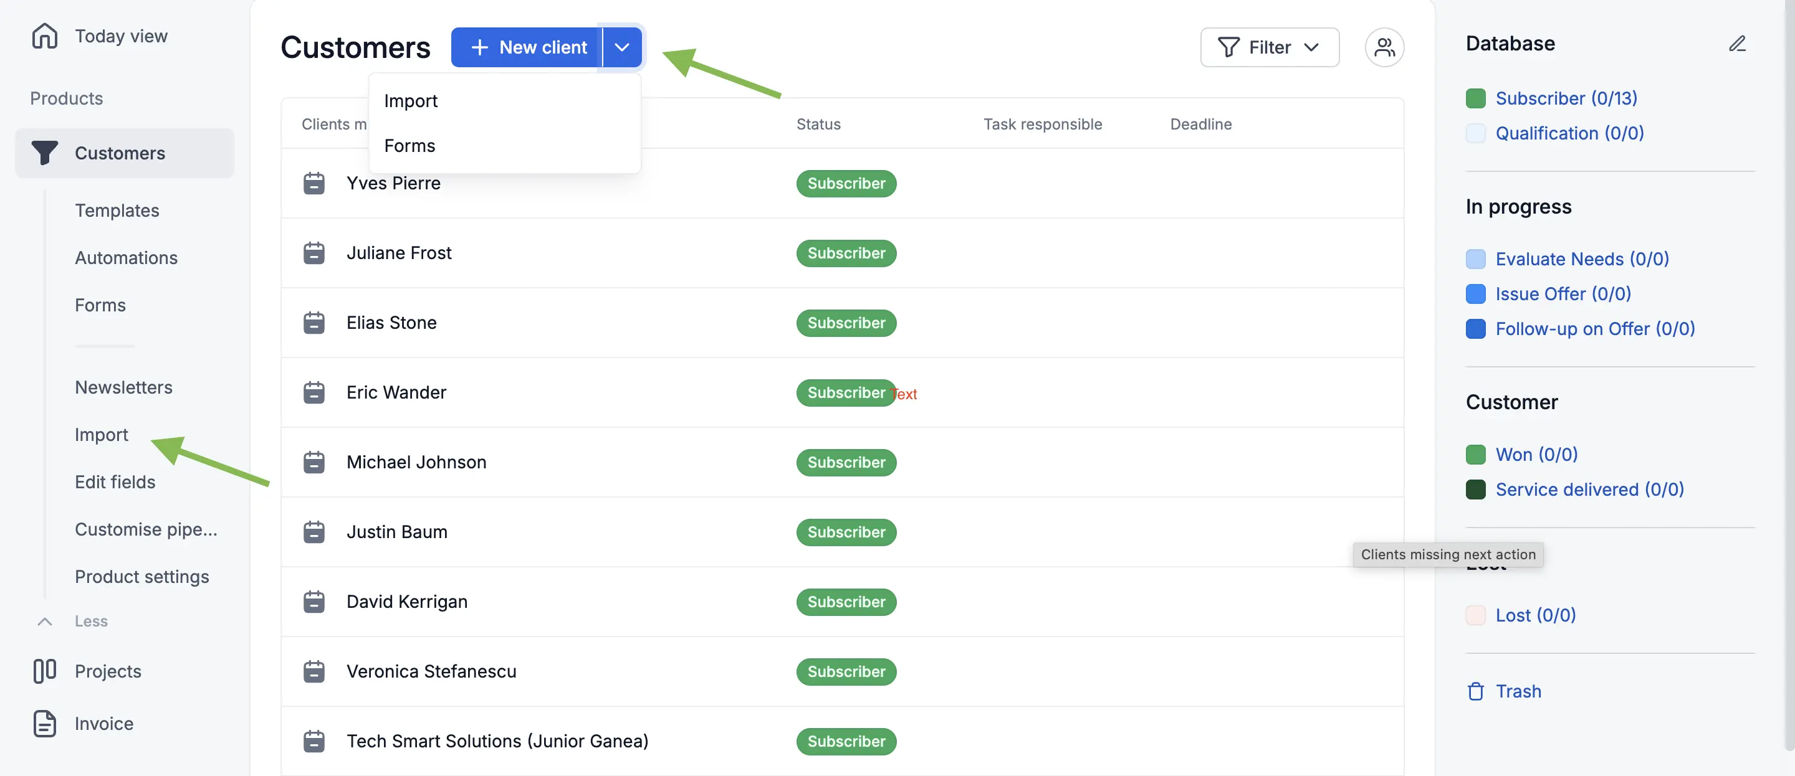Click the Status column header
This screenshot has width=1795, height=776.
(818, 124)
